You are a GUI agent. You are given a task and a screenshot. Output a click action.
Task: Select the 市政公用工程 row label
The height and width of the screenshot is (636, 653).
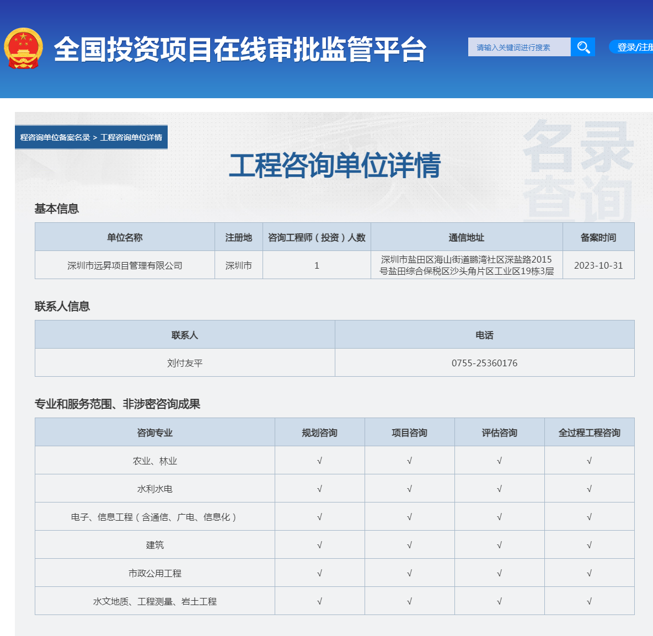tap(154, 573)
